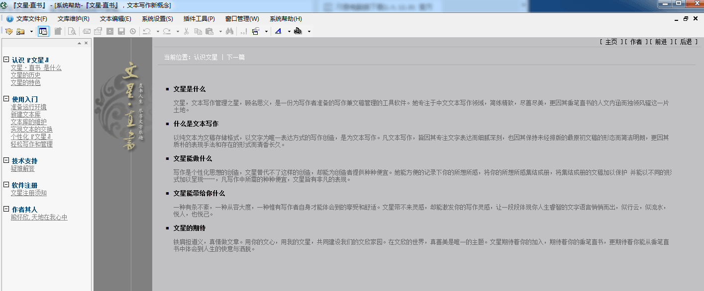Toggle the navigation panel toolbar button
The image size is (704, 291).
(43, 31)
